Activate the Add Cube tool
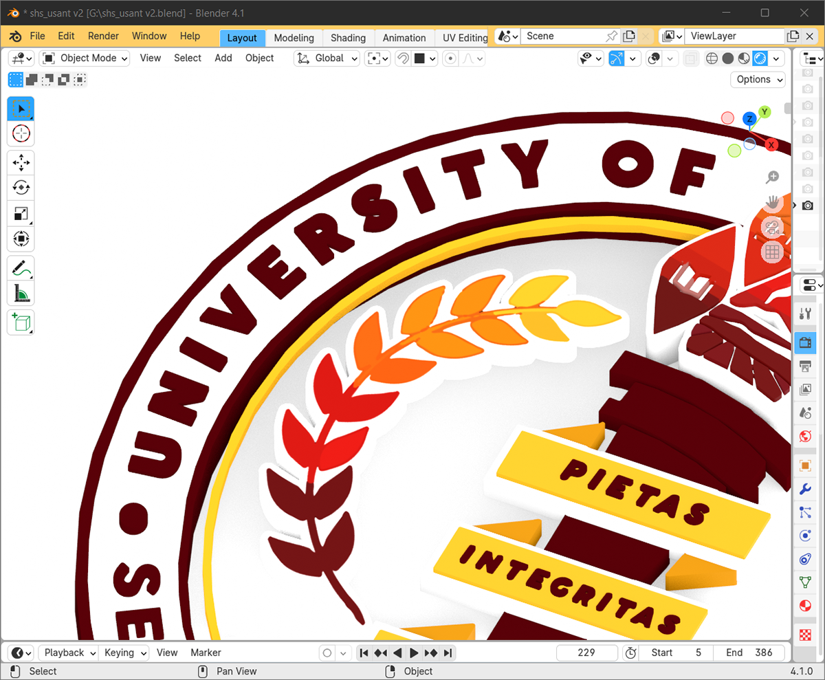The width and height of the screenshot is (825, 680). coord(21,322)
